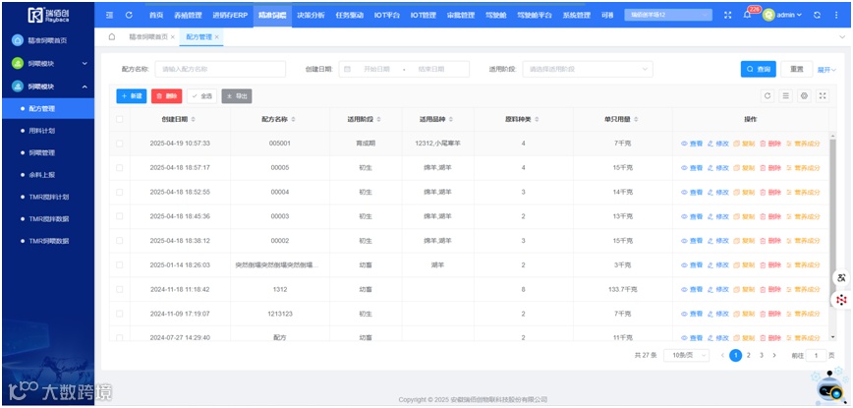This screenshot has height=408, width=853.
Task: Switch to the 精准饲喂首页 tab
Action: (148, 37)
